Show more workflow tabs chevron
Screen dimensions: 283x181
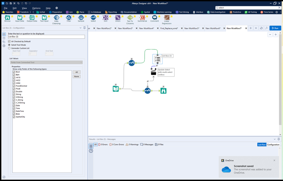pos(256,28)
